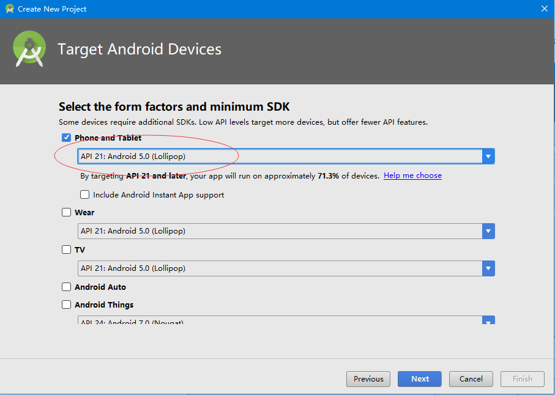Viewport: 555px width, 395px height.
Task: Enable the TV form factor checkbox
Action: (x=66, y=250)
